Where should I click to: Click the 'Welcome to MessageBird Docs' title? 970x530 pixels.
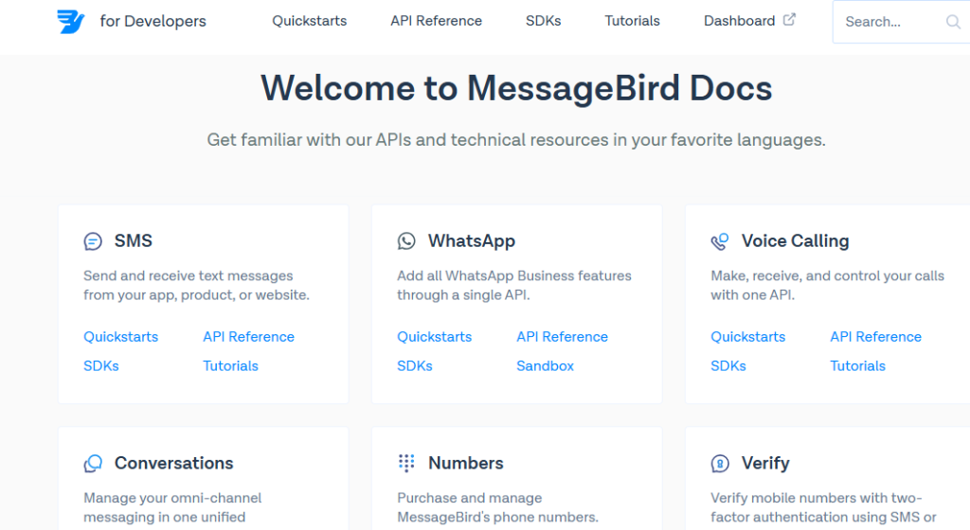(x=516, y=88)
